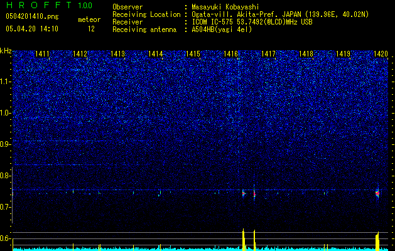Click the 1419 time marker
Viewport: 395px width, 251px height.
point(344,54)
